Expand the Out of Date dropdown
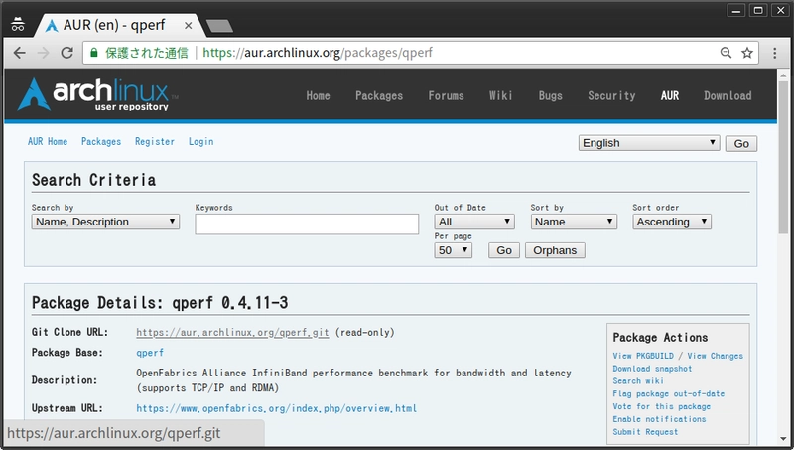Image resolution: width=794 pixels, height=450 pixels. (474, 222)
